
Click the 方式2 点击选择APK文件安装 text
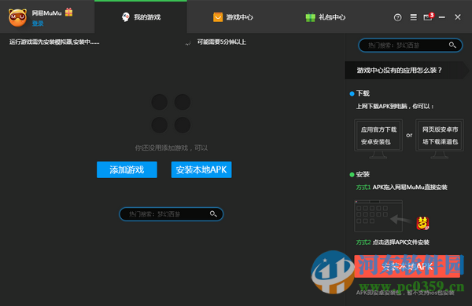tap(393, 242)
